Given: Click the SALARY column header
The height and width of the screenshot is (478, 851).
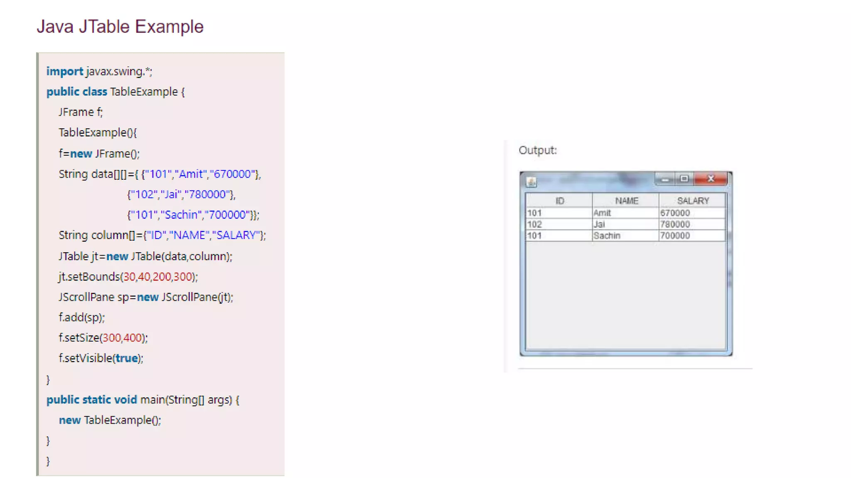Looking at the screenshot, I should tap(693, 201).
